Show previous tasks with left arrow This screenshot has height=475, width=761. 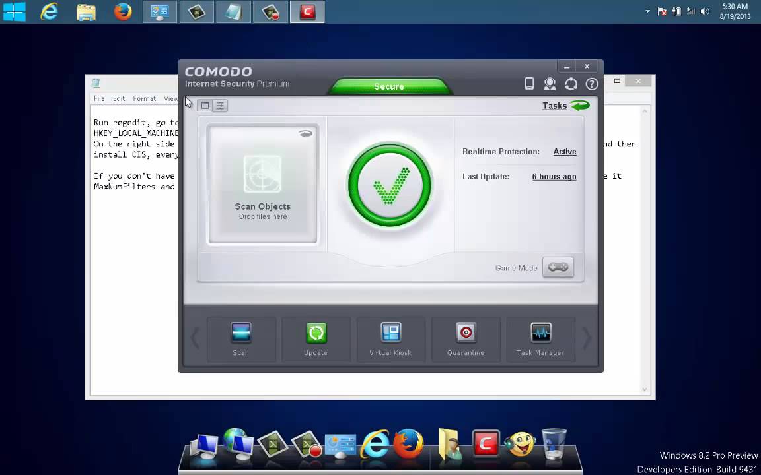click(195, 338)
